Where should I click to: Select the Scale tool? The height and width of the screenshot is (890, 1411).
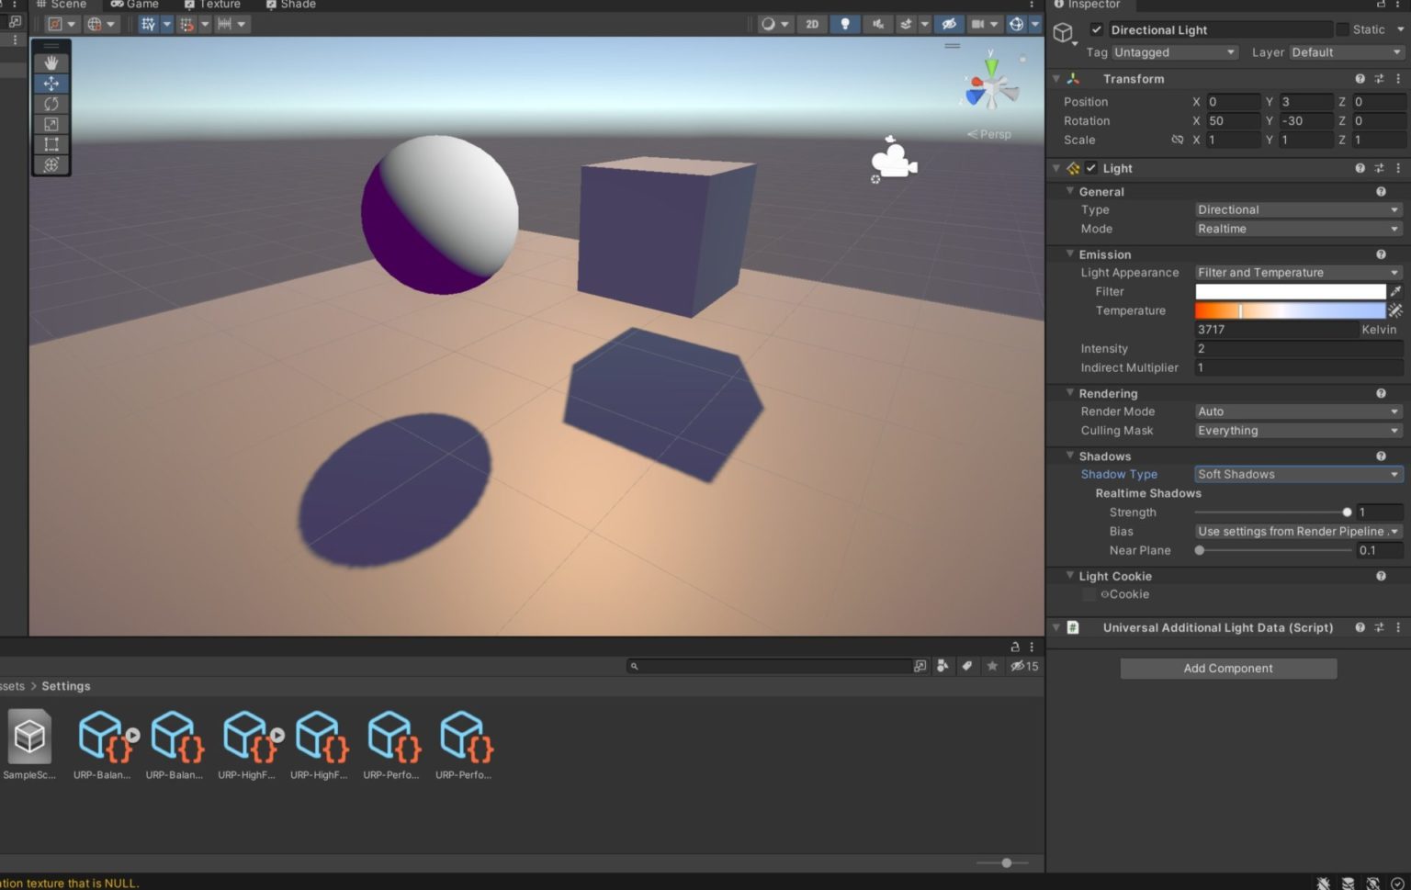pos(51,123)
